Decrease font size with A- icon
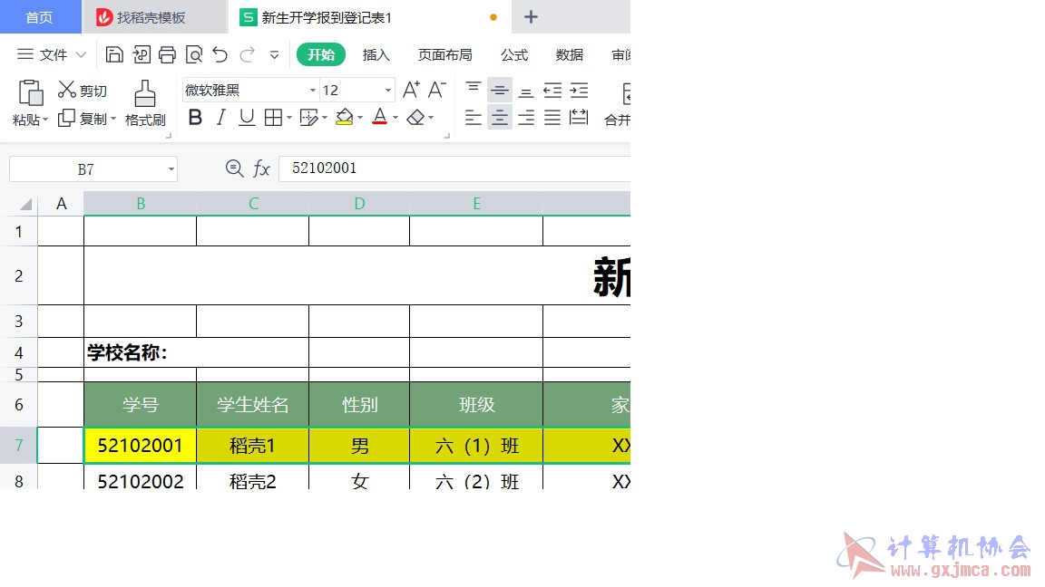The height and width of the screenshot is (587, 1045). click(436, 89)
